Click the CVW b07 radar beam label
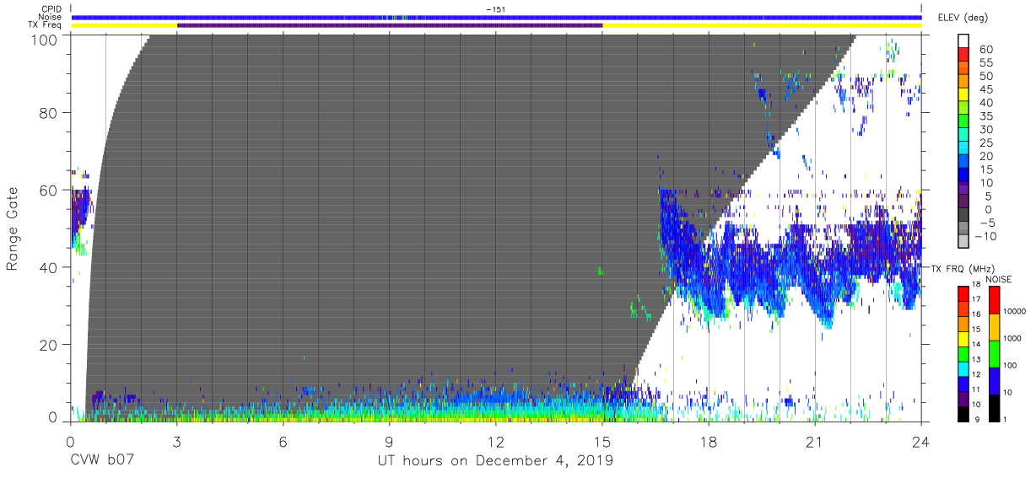 [x=101, y=460]
